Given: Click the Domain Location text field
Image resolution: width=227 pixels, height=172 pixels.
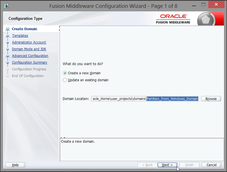Looking at the screenshot, I should click(x=145, y=99).
